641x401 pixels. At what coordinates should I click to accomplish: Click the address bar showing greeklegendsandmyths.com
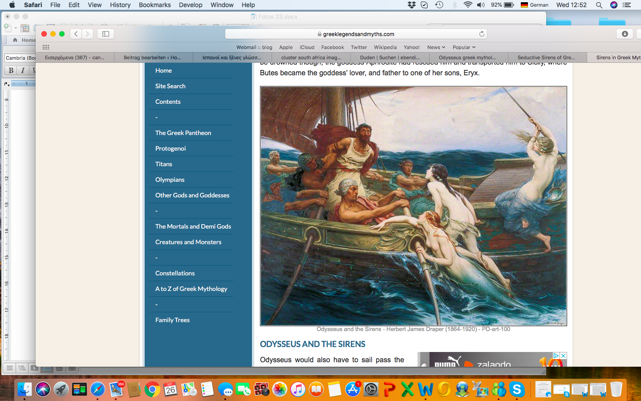click(356, 34)
